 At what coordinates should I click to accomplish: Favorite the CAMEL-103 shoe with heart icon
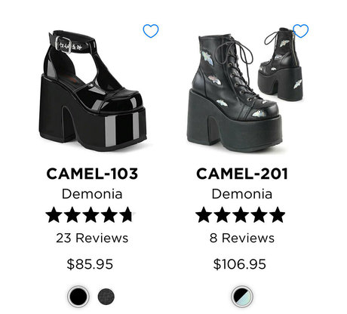pos(151,31)
